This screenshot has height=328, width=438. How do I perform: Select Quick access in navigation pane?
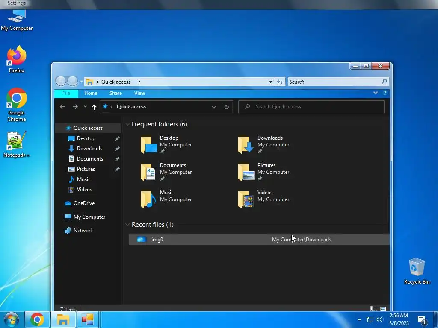click(x=88, y=128)
